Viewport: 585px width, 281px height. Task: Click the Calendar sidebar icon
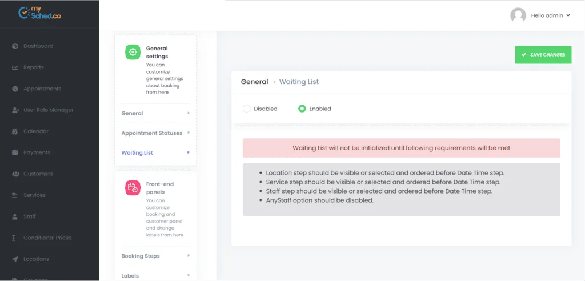click(15, 131)
